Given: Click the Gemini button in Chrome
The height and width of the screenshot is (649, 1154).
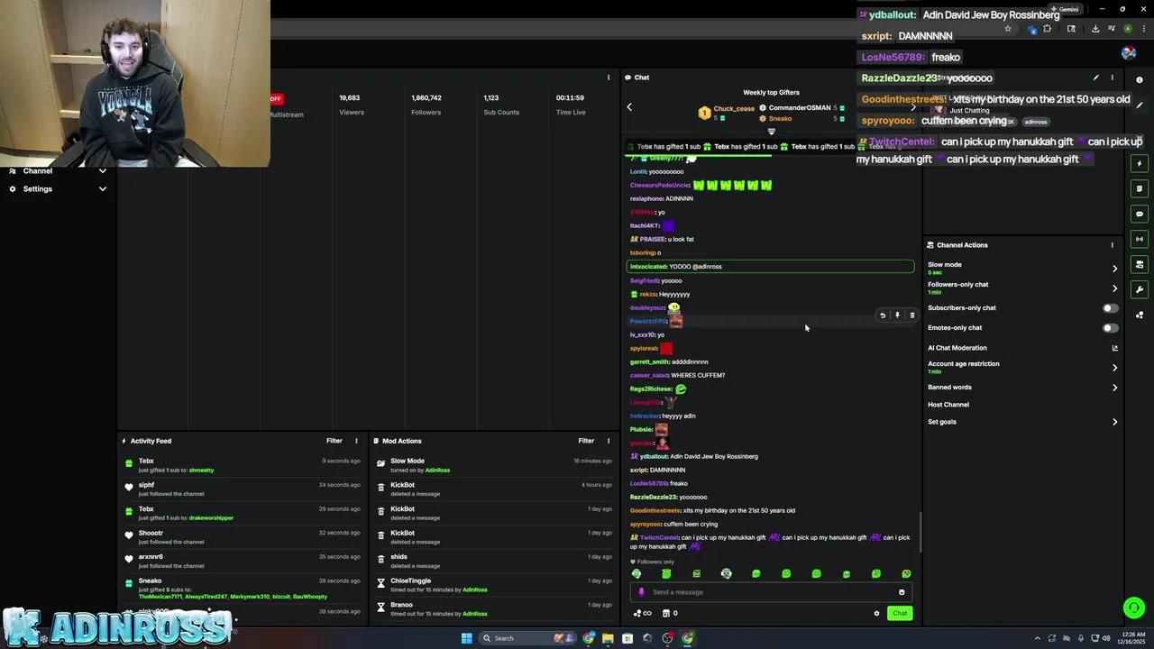Looking at the screenshot, I should (x=1064, y=9).
